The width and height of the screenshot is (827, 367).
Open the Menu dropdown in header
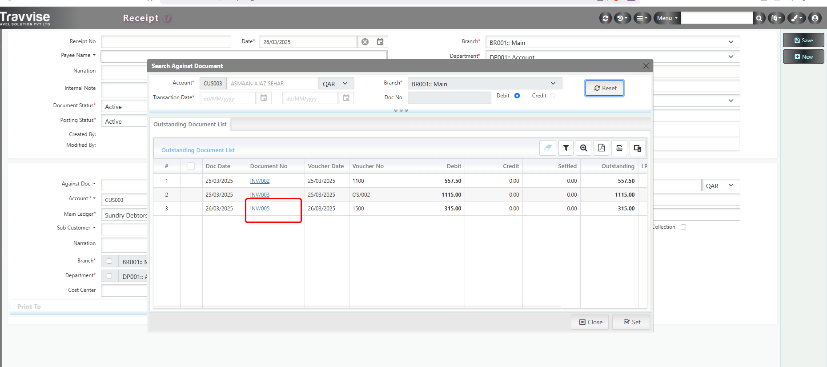[x=667, y=18]
